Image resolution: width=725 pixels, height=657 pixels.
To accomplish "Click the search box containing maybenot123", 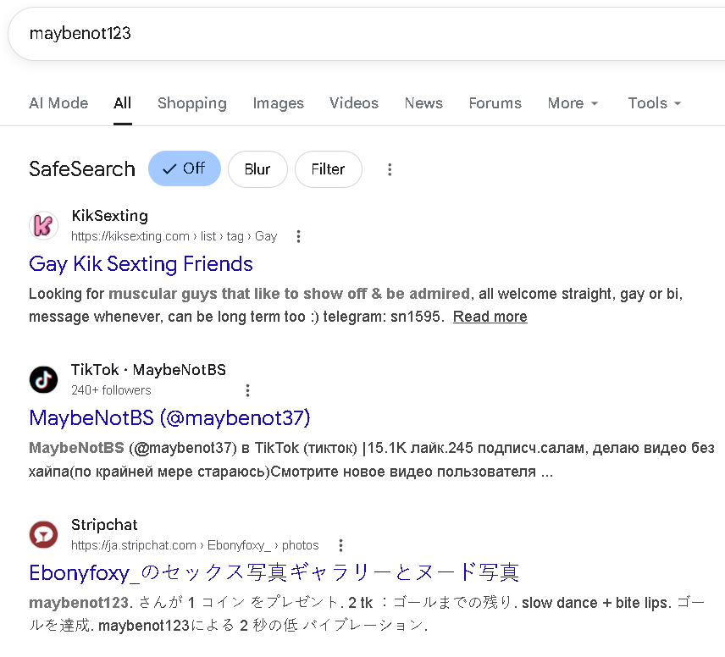I will pos(339,34).
